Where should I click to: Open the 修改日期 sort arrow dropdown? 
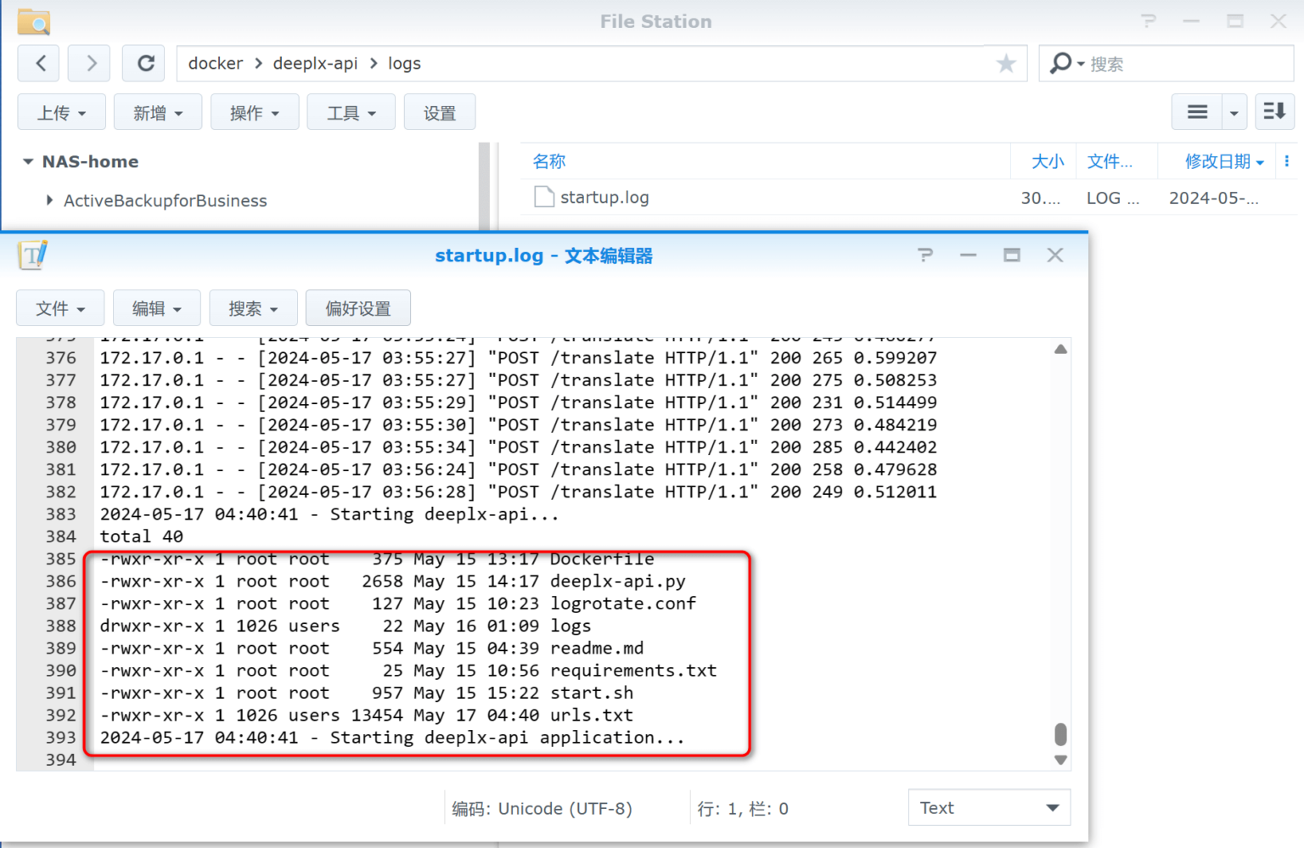[1260, 161]
